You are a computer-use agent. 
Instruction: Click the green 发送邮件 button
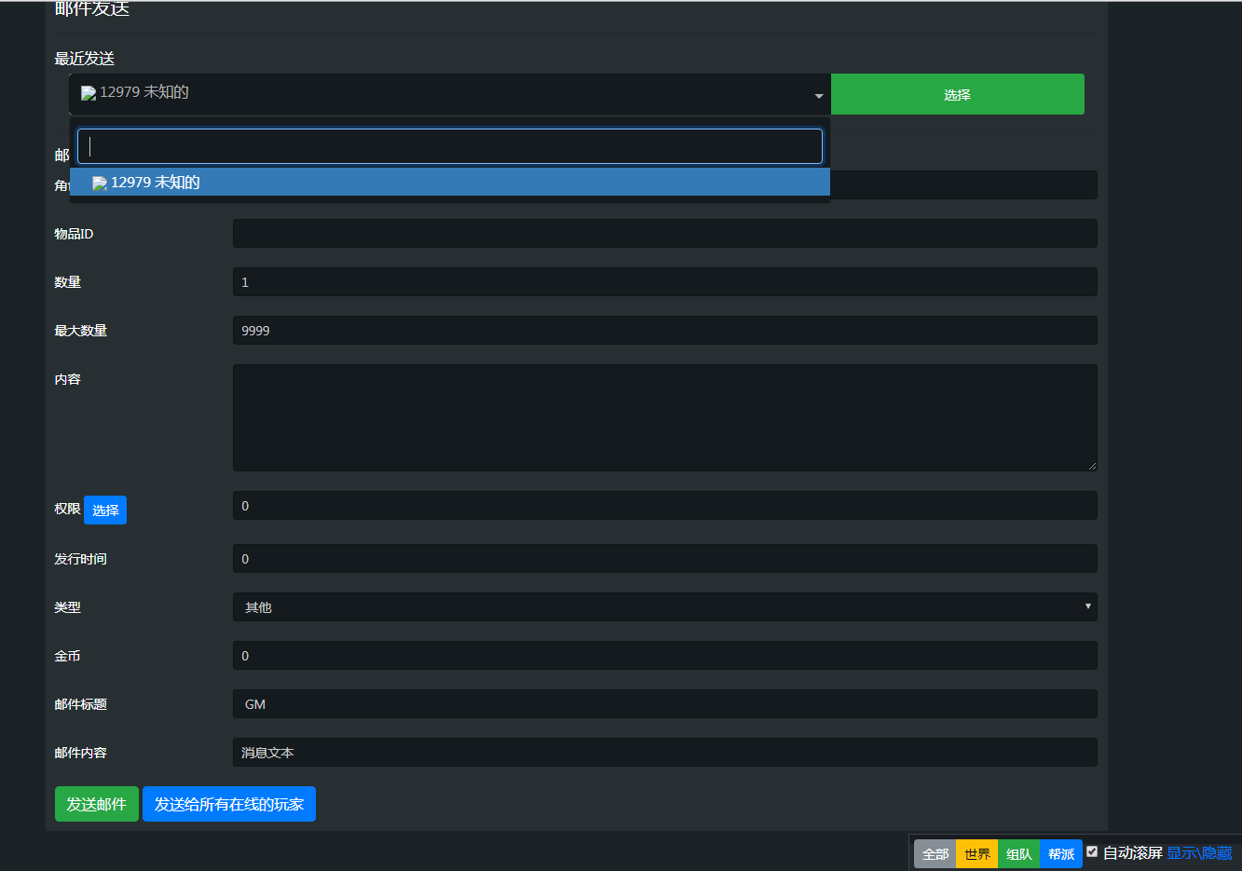tap(97, 804)
